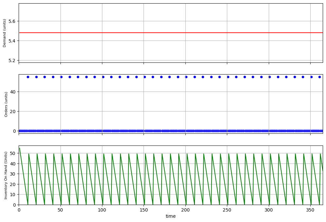Image resolution: width=326 pixels, height=222 pixels.
Task: Click the 250 tick label on time axis
Action: point(227,210)
